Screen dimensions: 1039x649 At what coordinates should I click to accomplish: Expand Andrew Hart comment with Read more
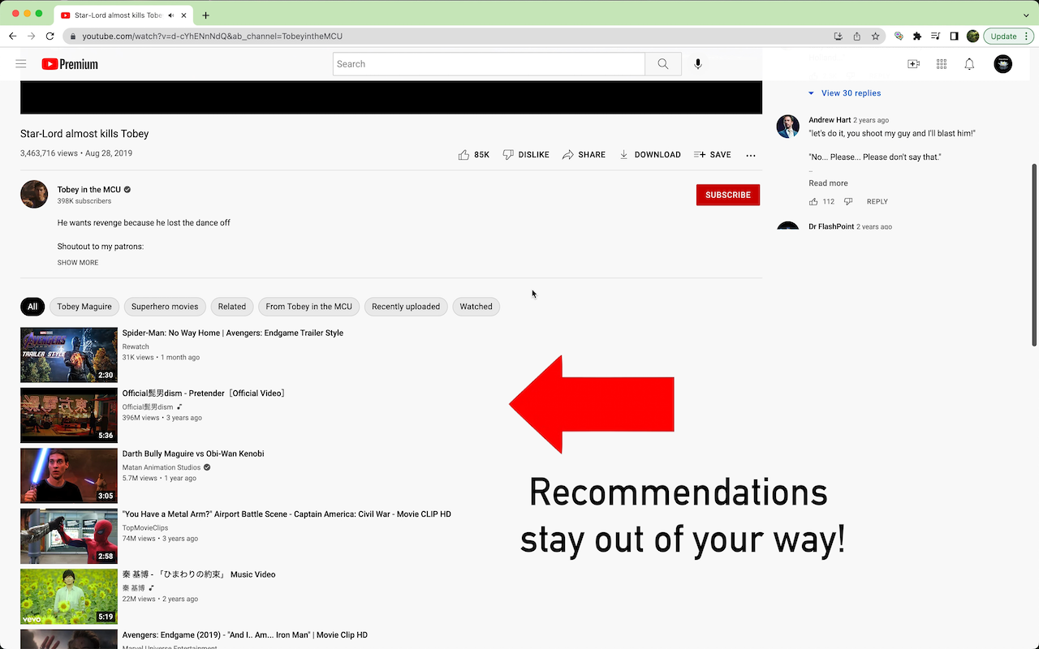pos(828,183)
